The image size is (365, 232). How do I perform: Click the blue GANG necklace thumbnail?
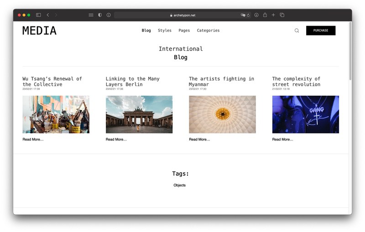coord(306,114)
